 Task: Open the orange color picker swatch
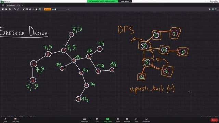47,9
